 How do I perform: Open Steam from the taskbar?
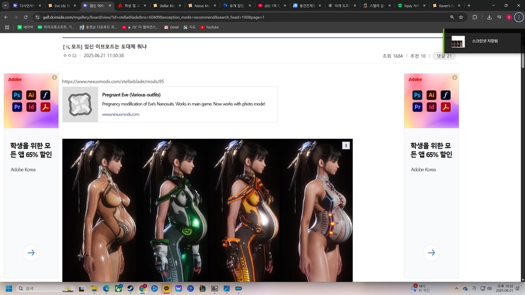coord(130,289)
